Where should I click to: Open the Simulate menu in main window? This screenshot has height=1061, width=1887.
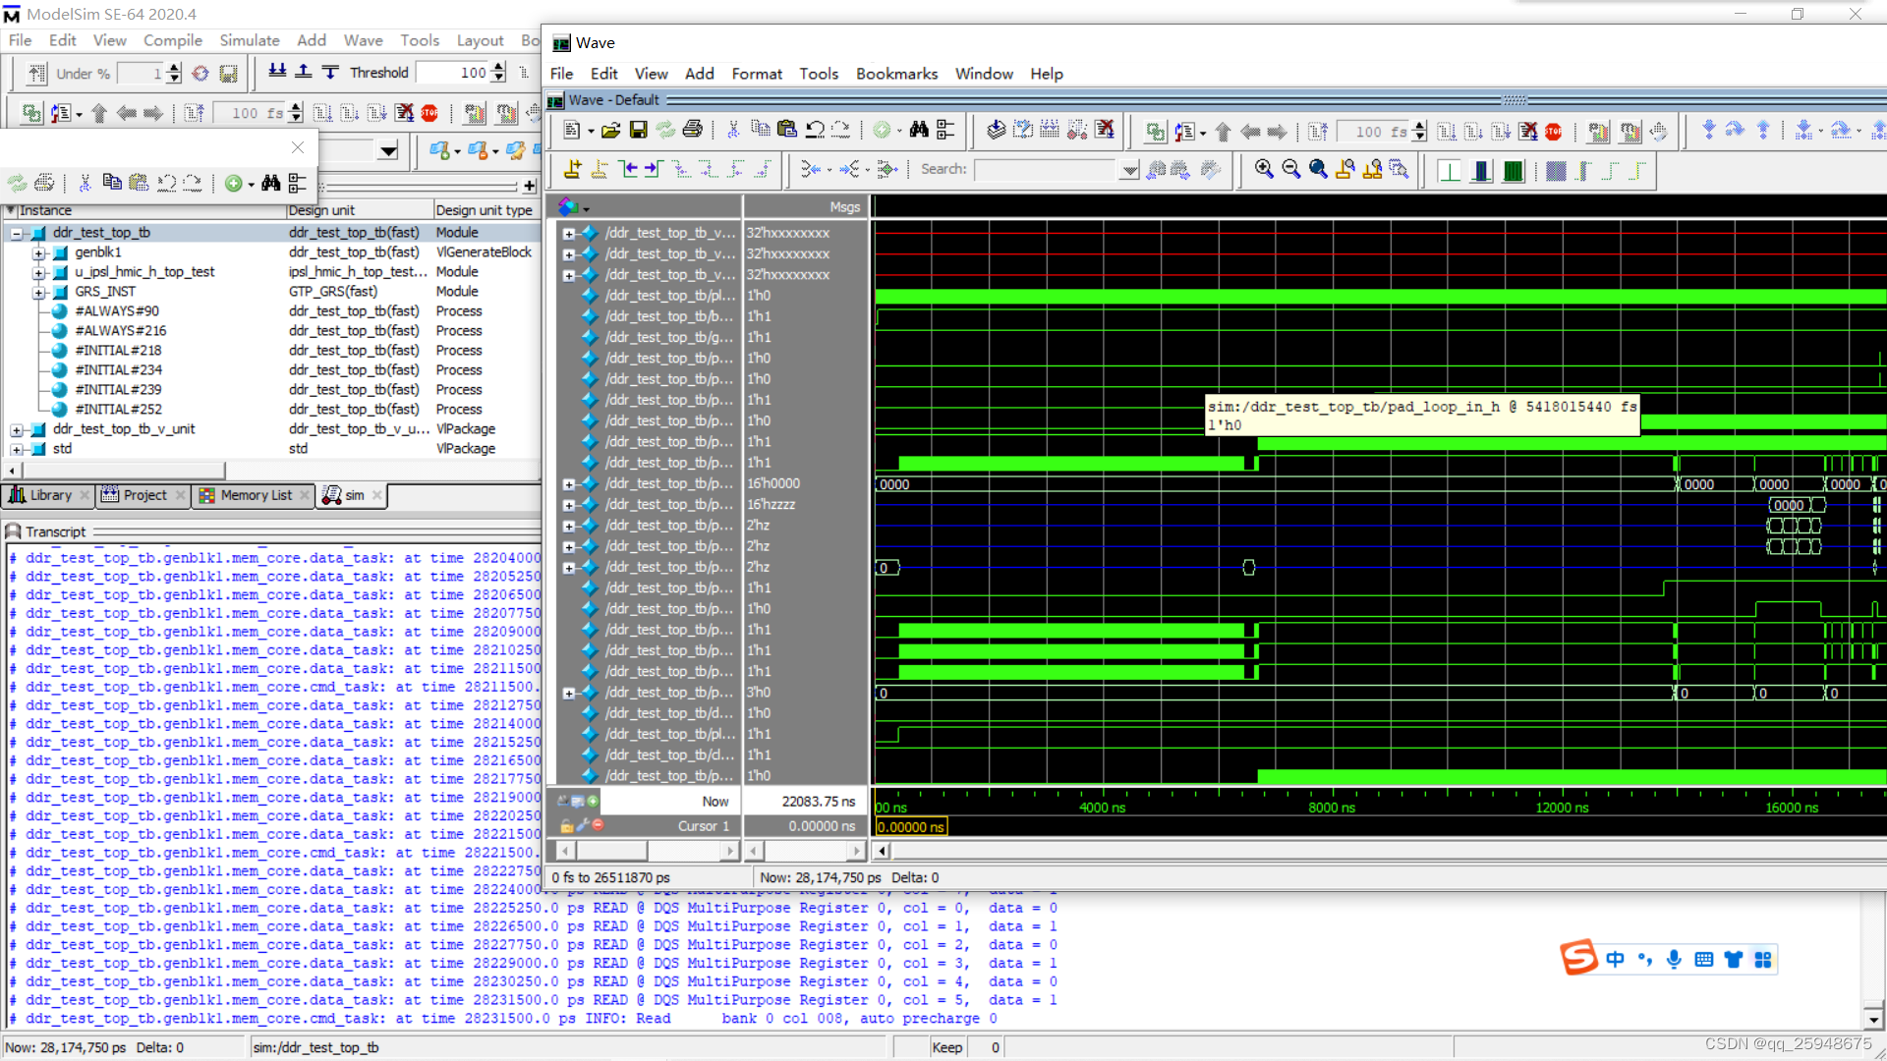(250, 40)
